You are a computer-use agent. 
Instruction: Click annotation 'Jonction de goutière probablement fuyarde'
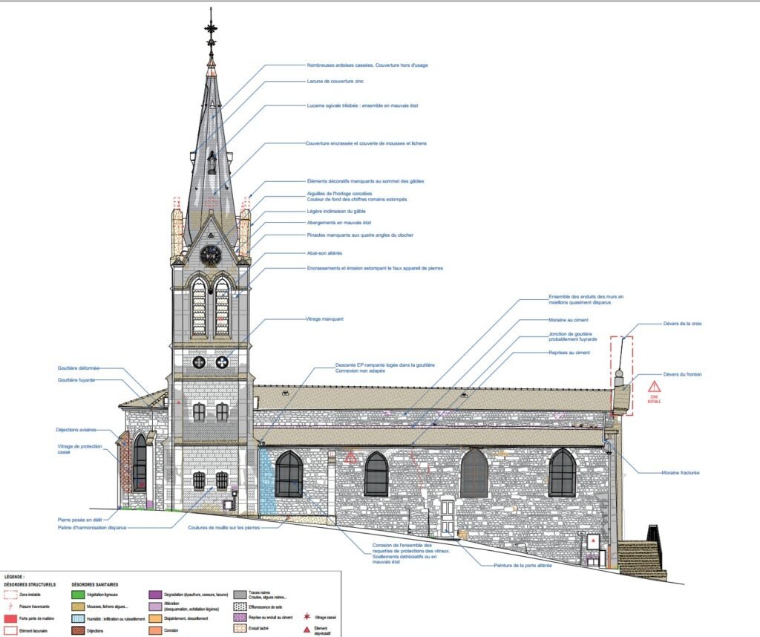(x=573, y=337)
